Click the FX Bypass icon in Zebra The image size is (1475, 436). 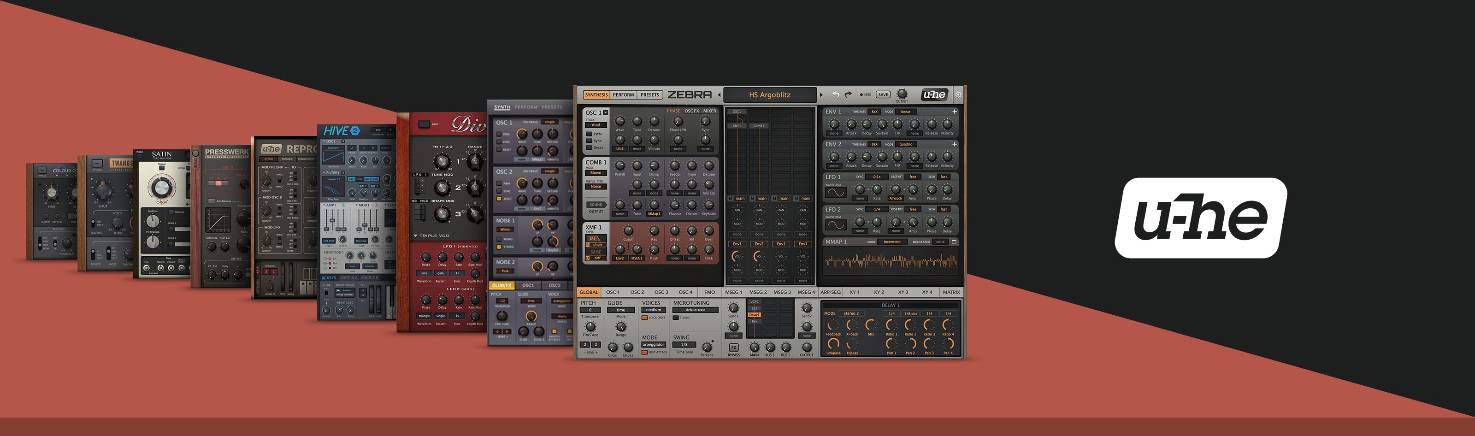click(733, 348)
